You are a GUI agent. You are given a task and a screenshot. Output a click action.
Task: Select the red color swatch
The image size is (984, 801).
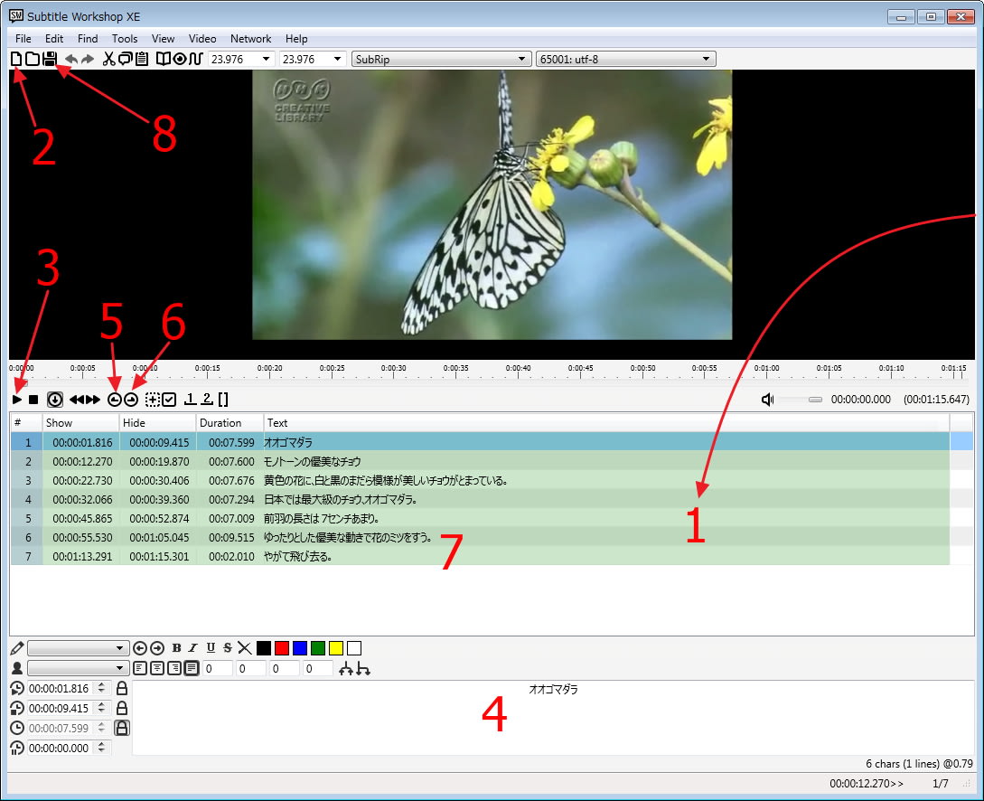pos(282,648)
